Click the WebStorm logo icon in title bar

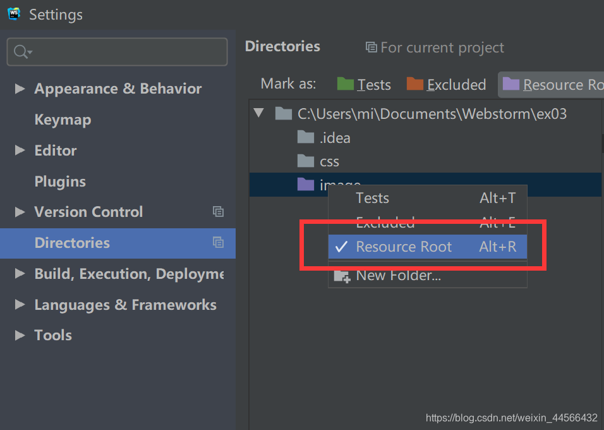(x=13, y=14)
